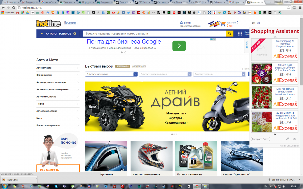The width and height of the screenshot is (303, 189).
Task: Focus the product search input field
Action: (x=154, y=34)
